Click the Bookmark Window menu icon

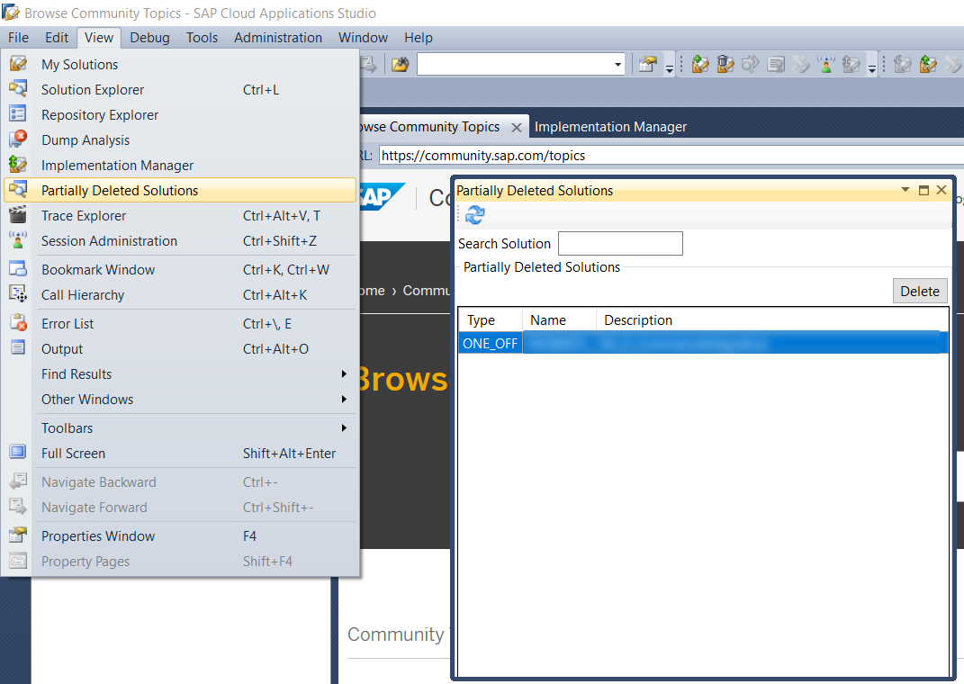point(18,269)
